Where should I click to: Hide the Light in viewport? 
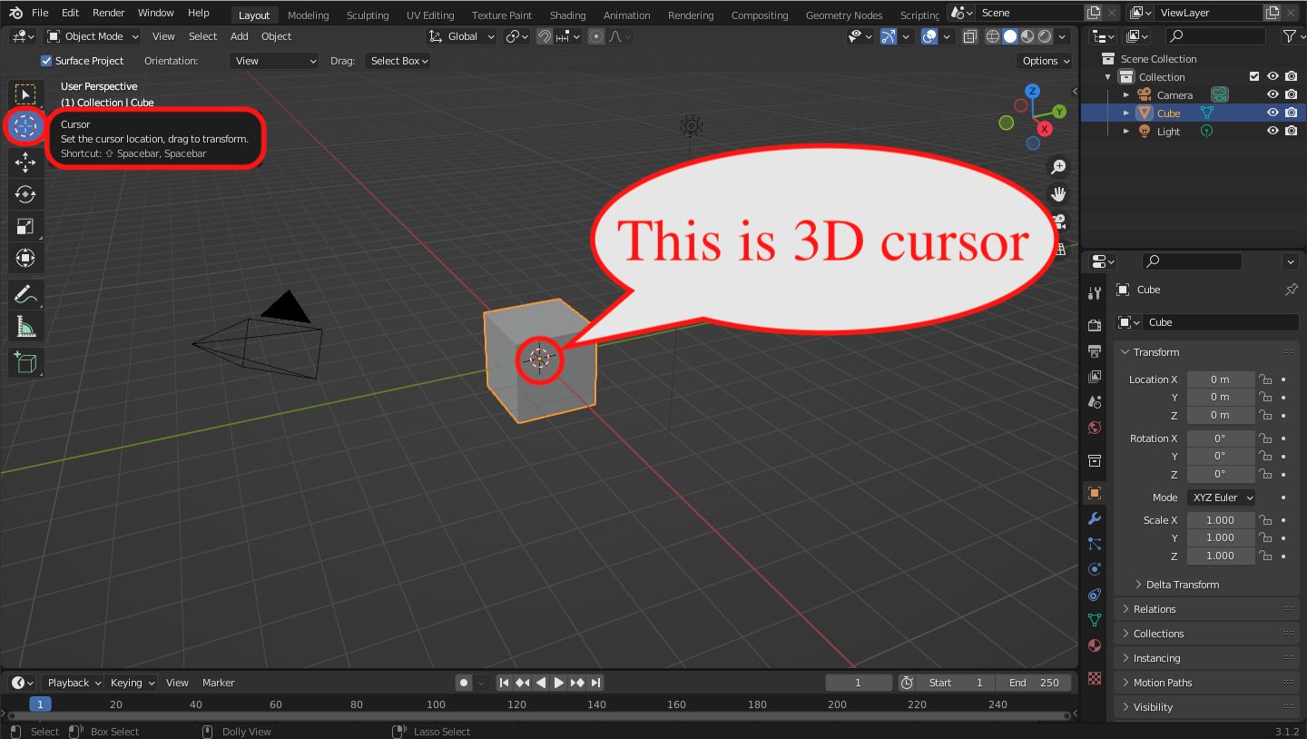point(1273,132)
